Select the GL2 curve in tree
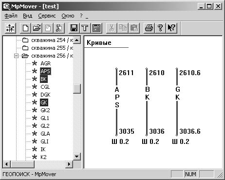Viewport: 225px width, 180px height. (45, 126)
